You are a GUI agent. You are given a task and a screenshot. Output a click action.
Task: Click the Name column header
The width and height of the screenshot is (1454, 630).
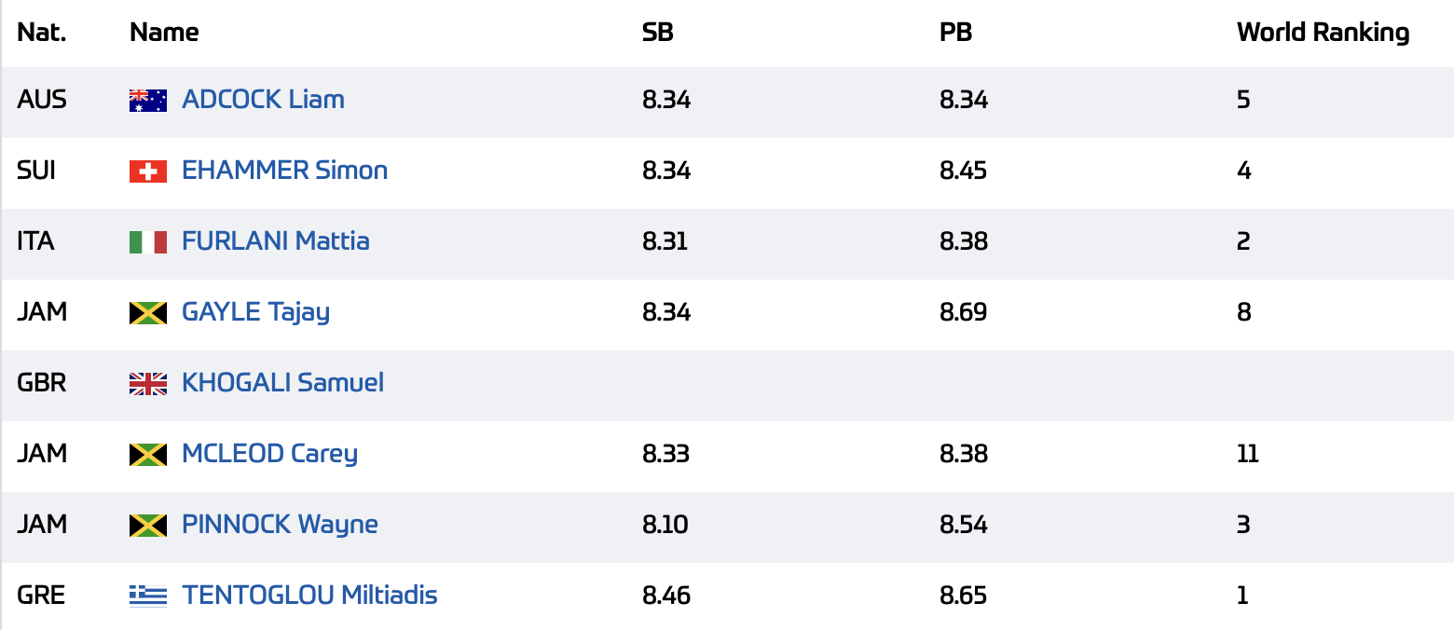[164, 33]
